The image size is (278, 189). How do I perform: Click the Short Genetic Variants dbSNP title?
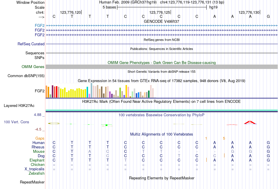pyautogui.click(x=162, y=72)
